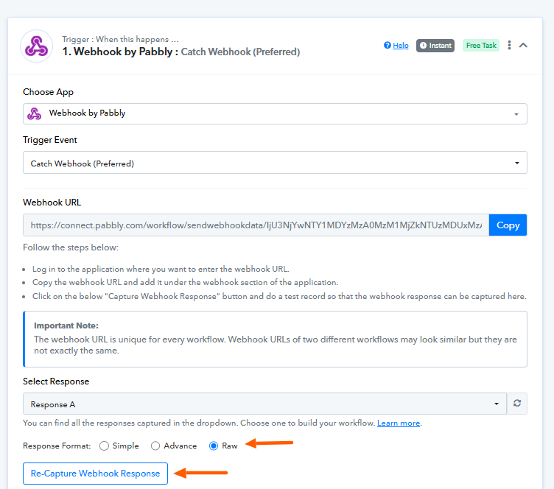Click the Instant badge
This screenshot has height=489, width=554.
[x=435, y=46]
